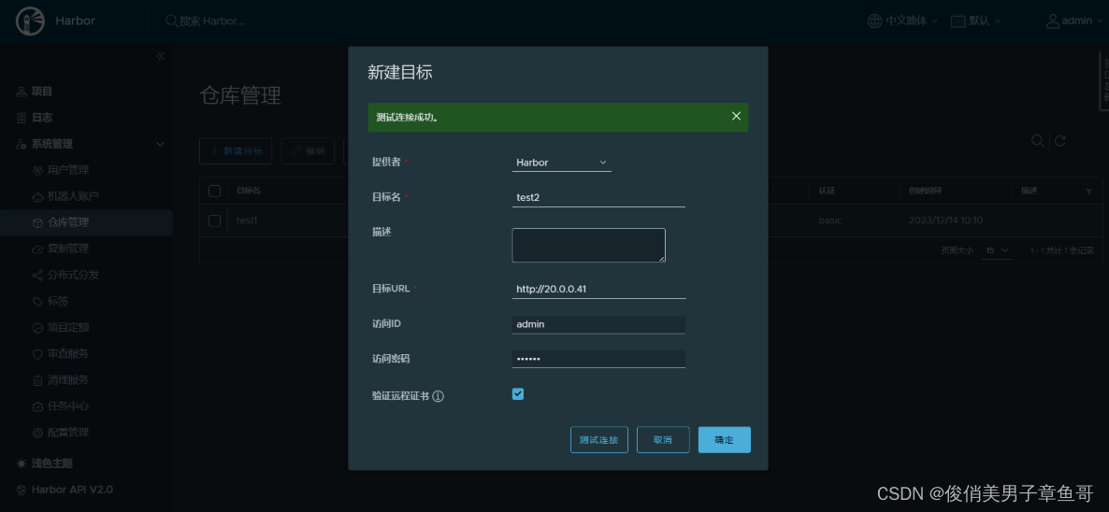The height and width of the screenshot is (512, 1109).
Task: Click the 分布式分发 share icon
Action: pyautogui.click(x=37, y=275)
